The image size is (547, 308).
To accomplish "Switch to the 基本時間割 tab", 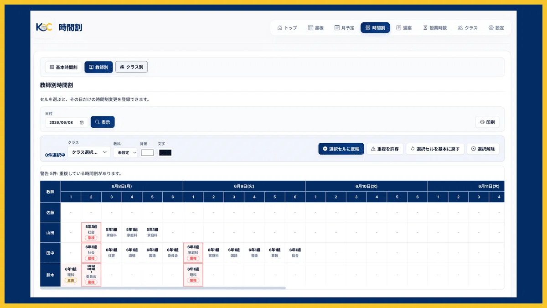I will (x=63, y=67).
